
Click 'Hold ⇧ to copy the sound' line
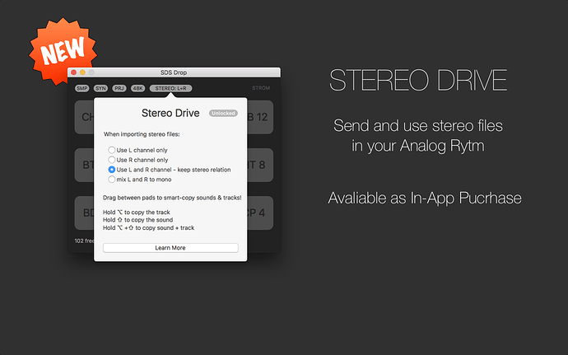click(137, 220)
